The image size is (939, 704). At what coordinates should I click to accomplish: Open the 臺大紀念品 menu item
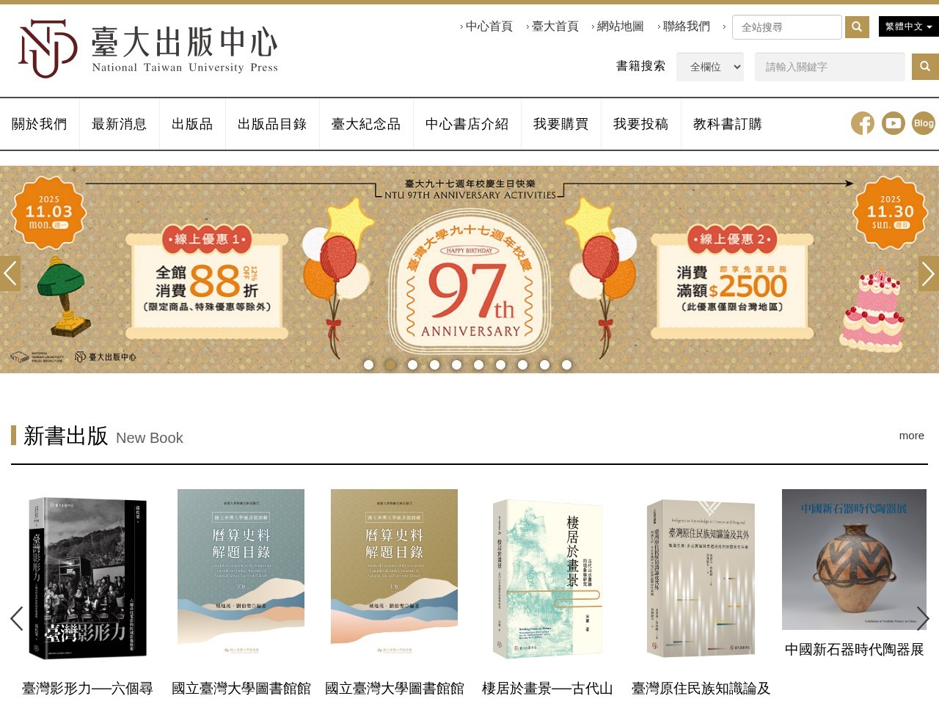click(366, 124)
